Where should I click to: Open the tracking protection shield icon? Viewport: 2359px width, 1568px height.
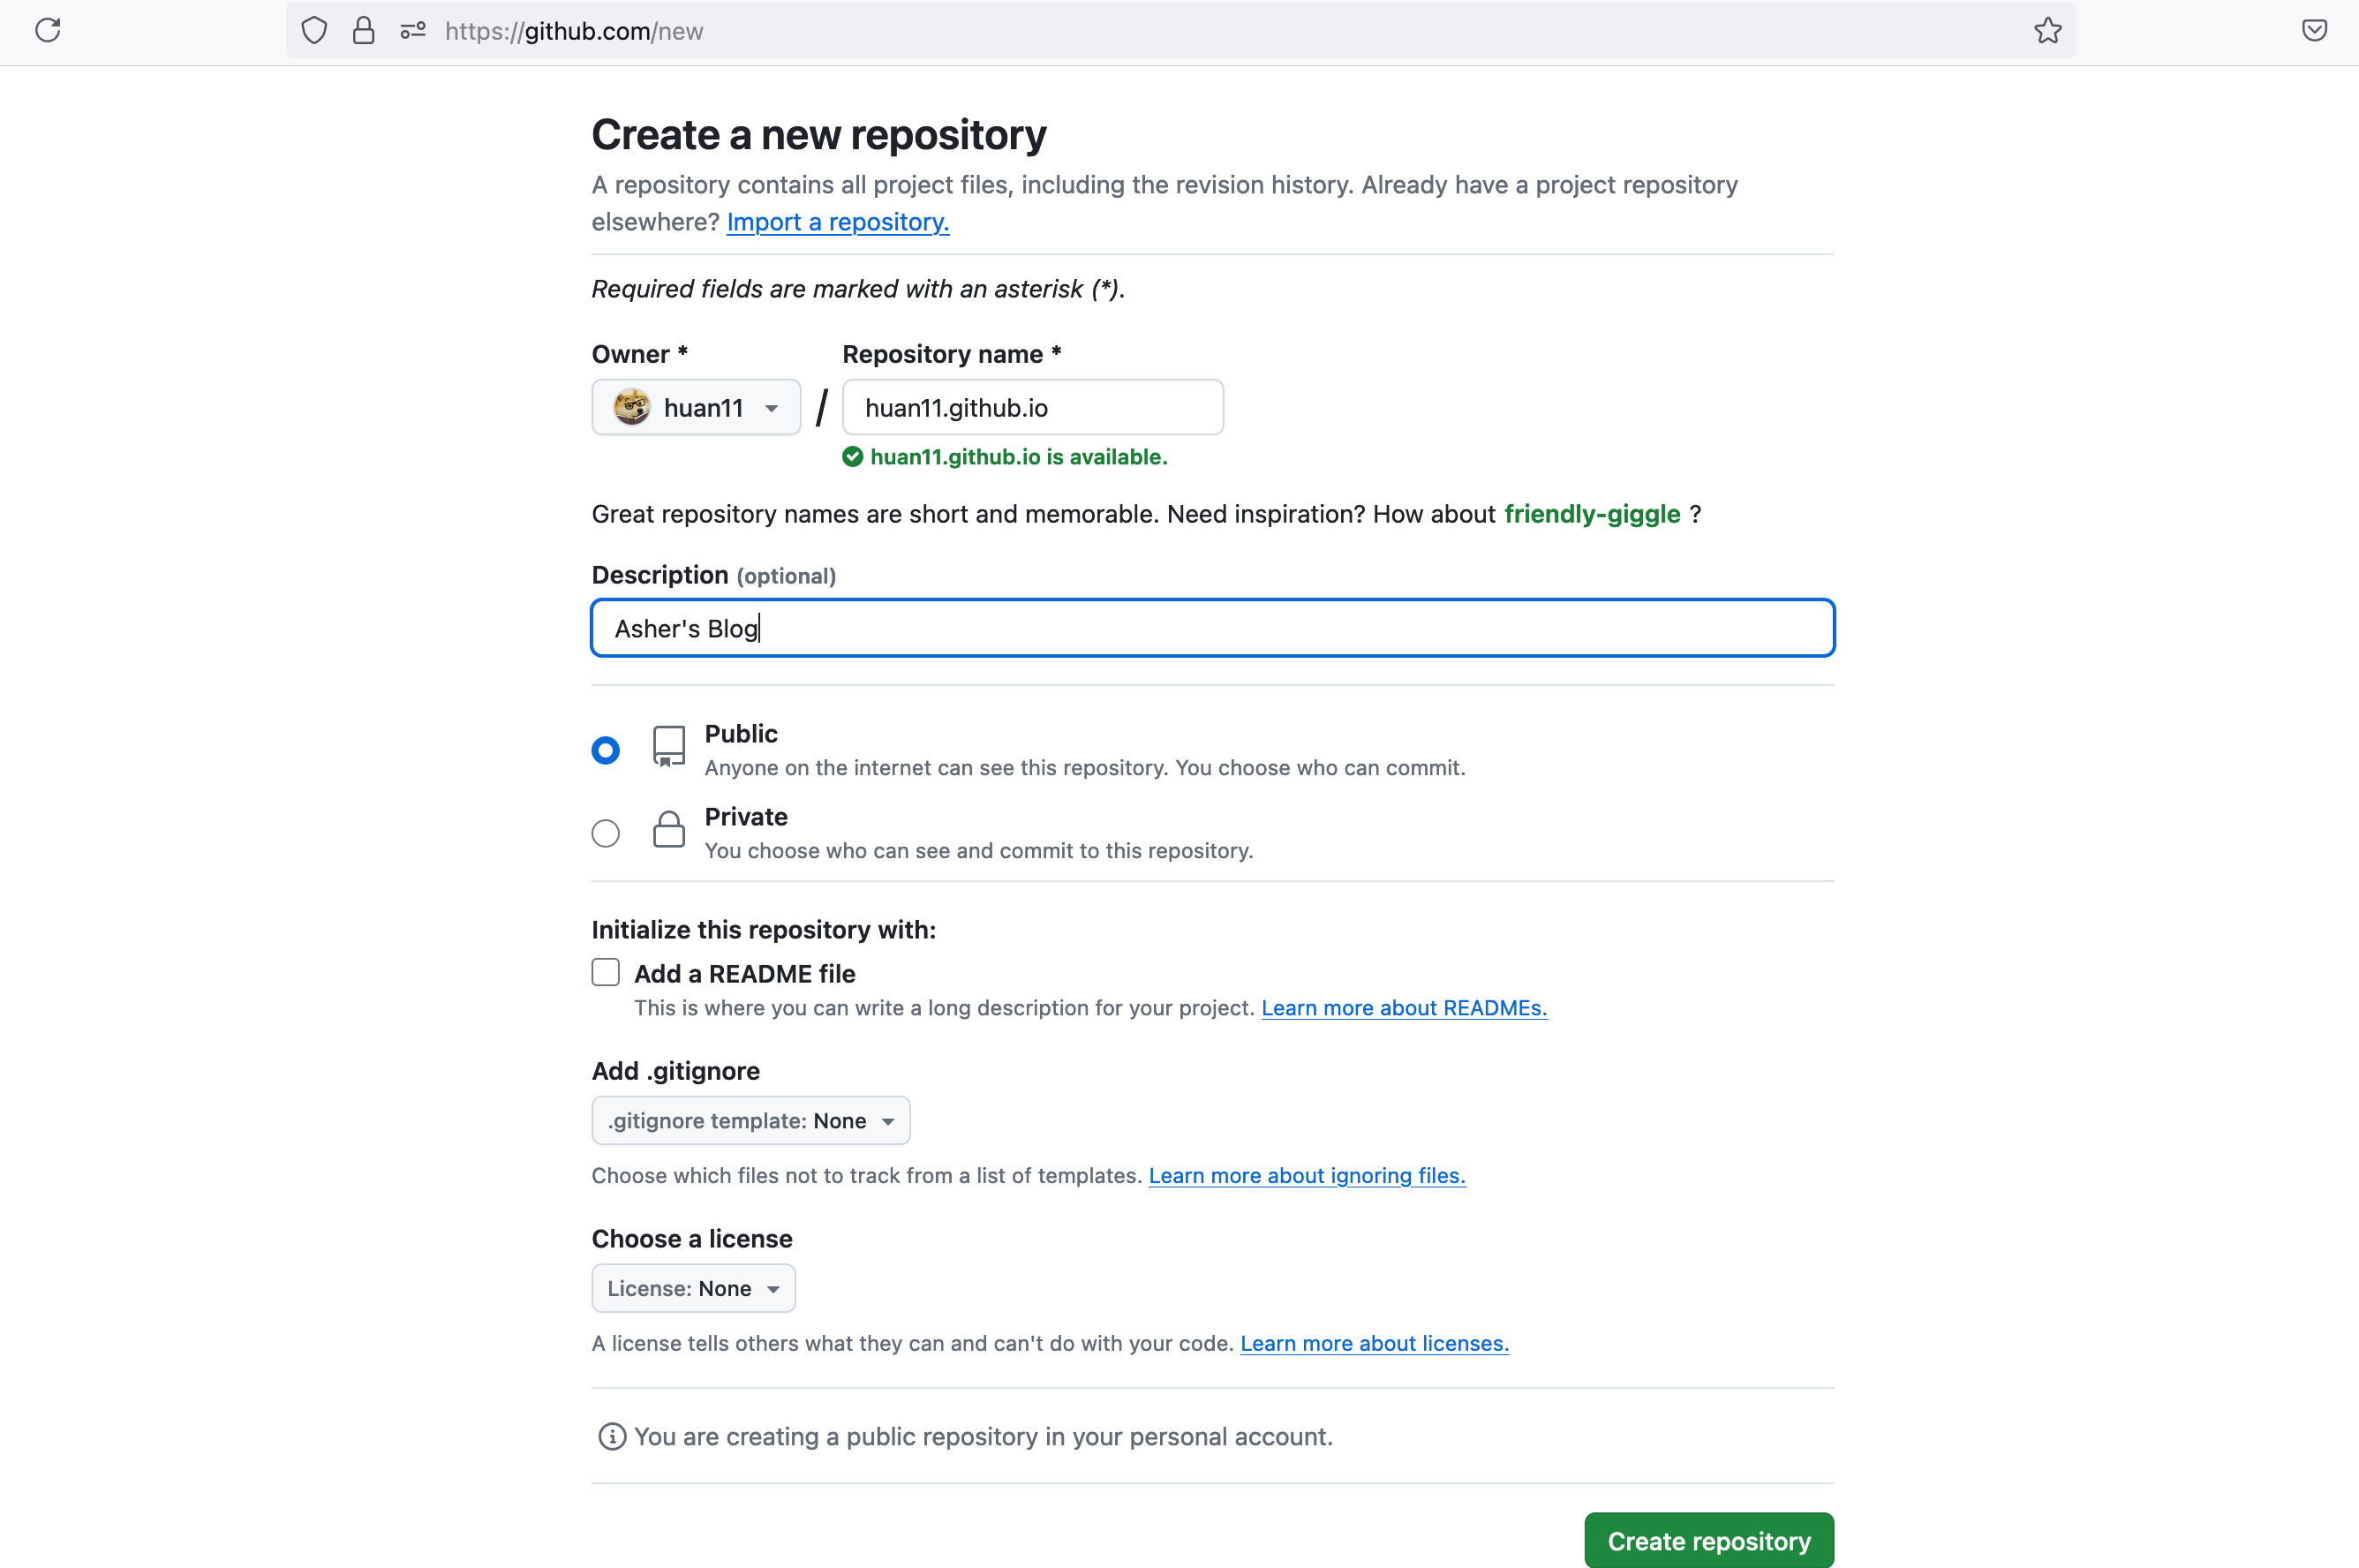tap(314, 31)
